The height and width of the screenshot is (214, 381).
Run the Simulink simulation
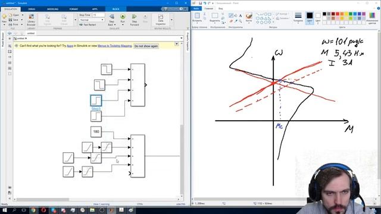[x=123, y=17]
